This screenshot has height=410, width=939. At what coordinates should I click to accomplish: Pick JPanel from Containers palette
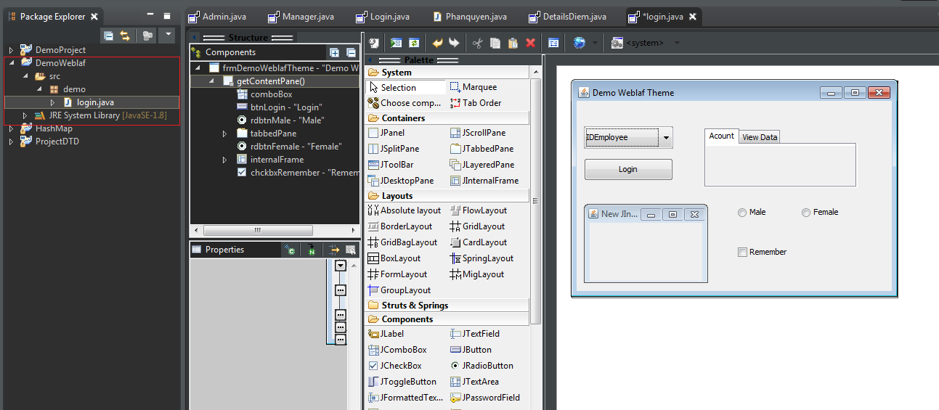[386, 133]
